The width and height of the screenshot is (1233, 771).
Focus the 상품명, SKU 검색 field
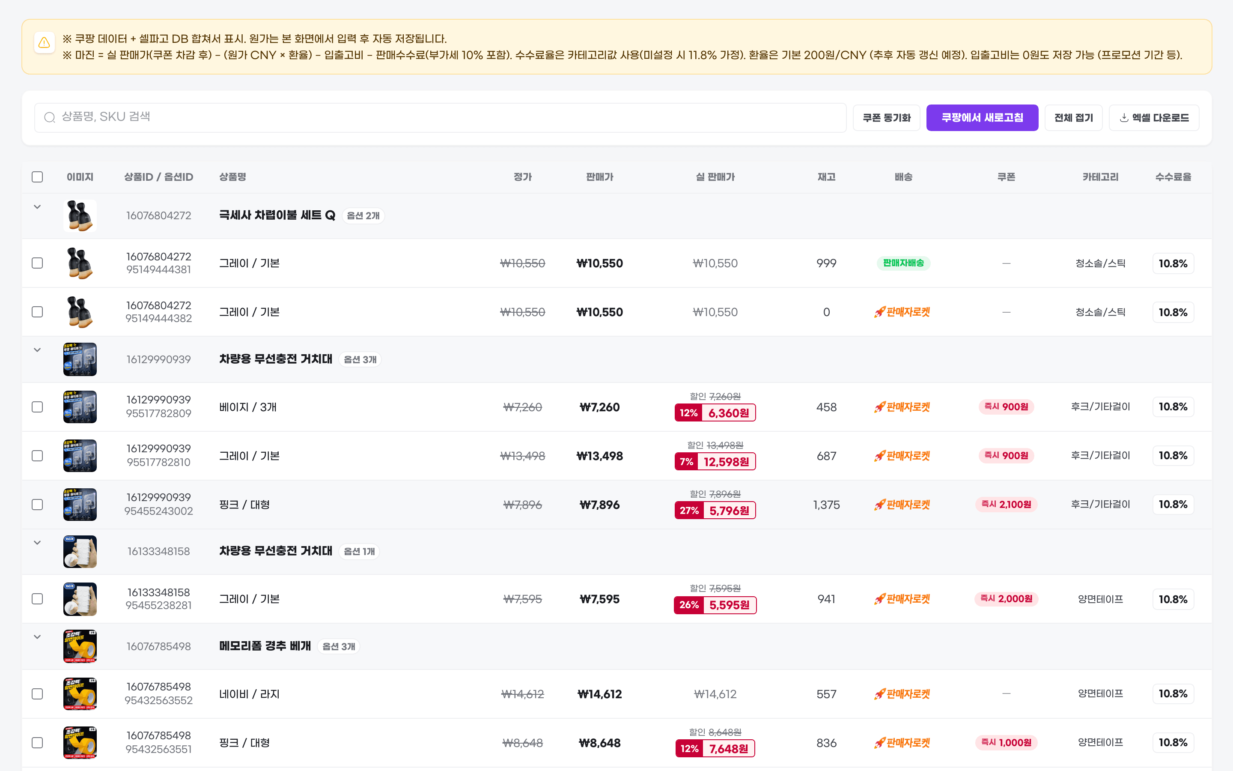tap(440, 117)
